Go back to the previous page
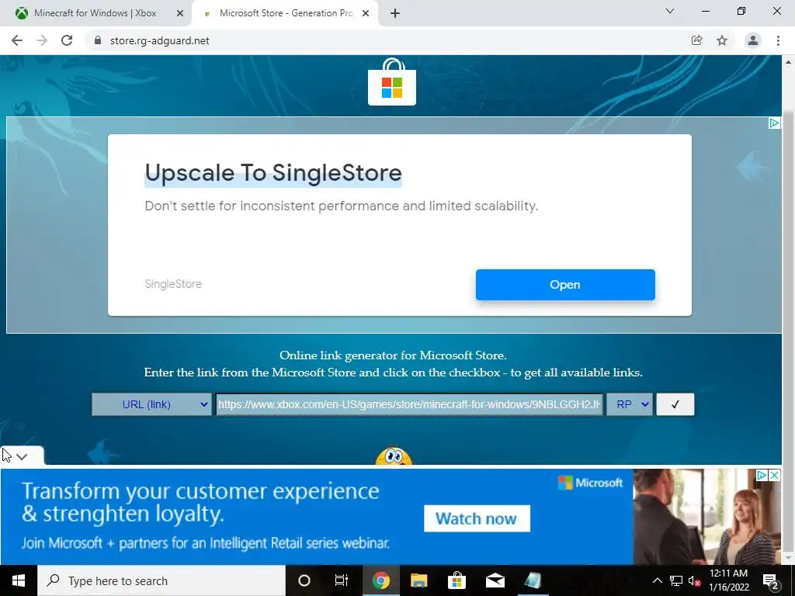 point(17,40)
